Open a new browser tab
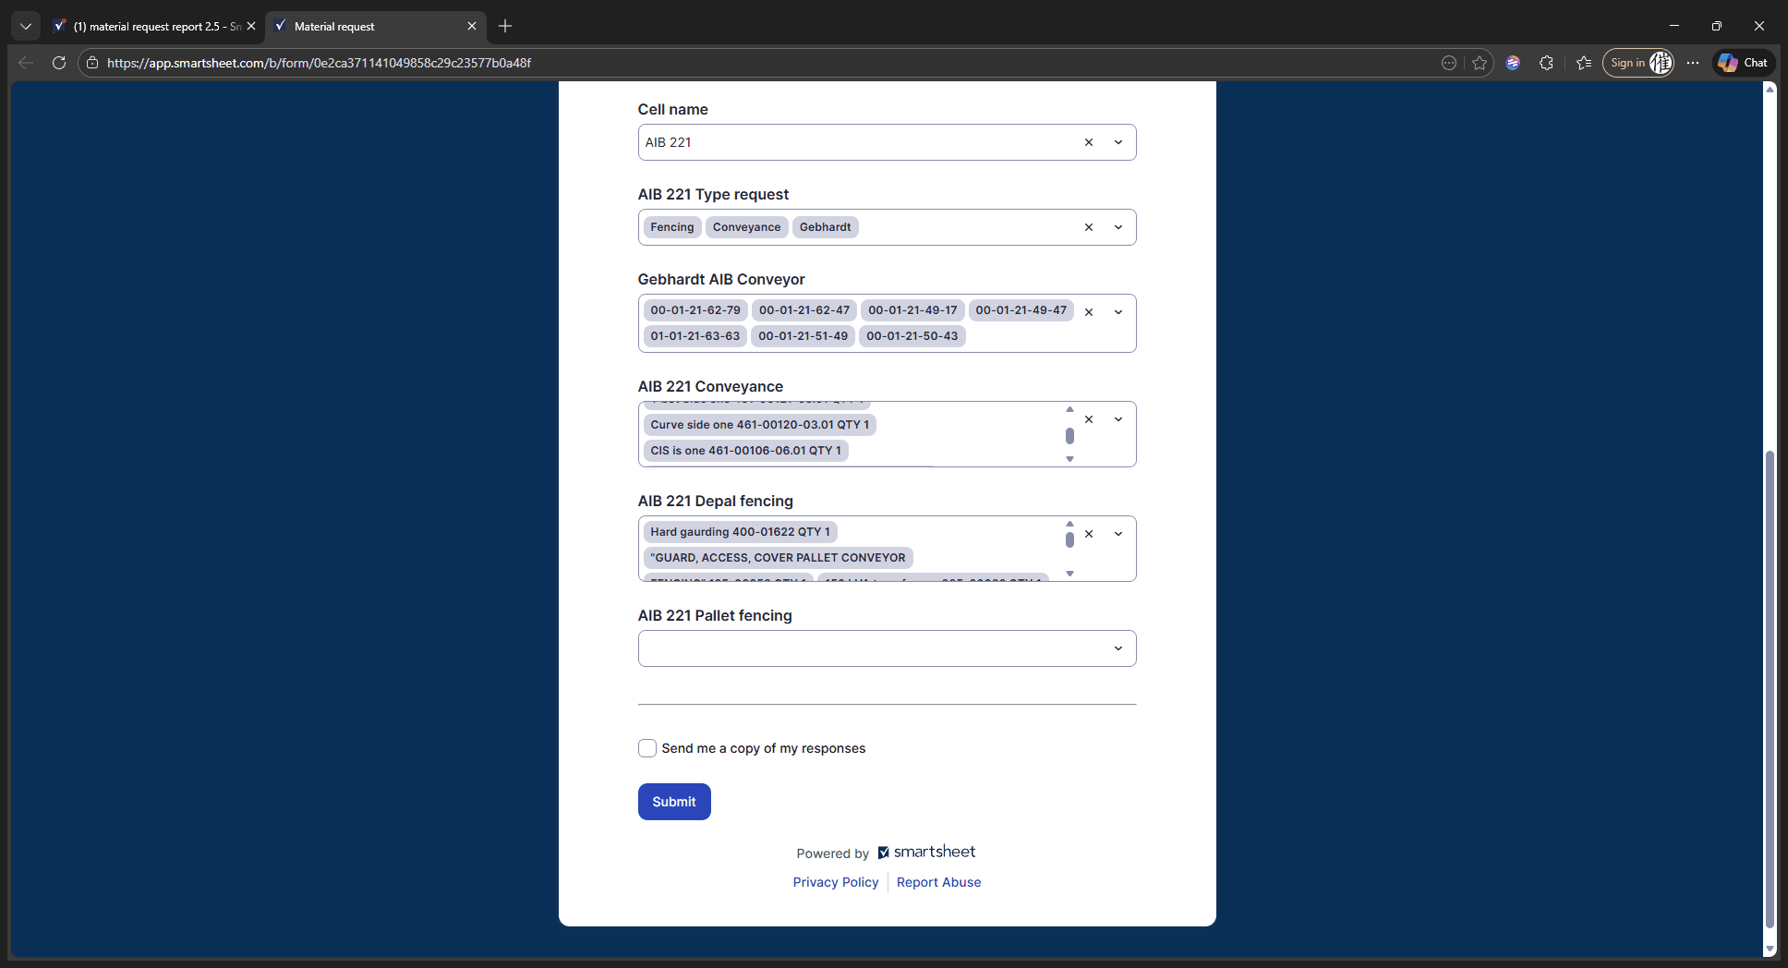 pyautogui.click(x=505, y=26)
